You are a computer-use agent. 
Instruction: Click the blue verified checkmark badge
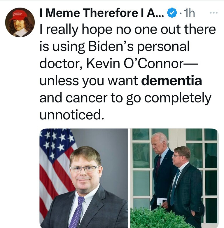pos(172,13)
